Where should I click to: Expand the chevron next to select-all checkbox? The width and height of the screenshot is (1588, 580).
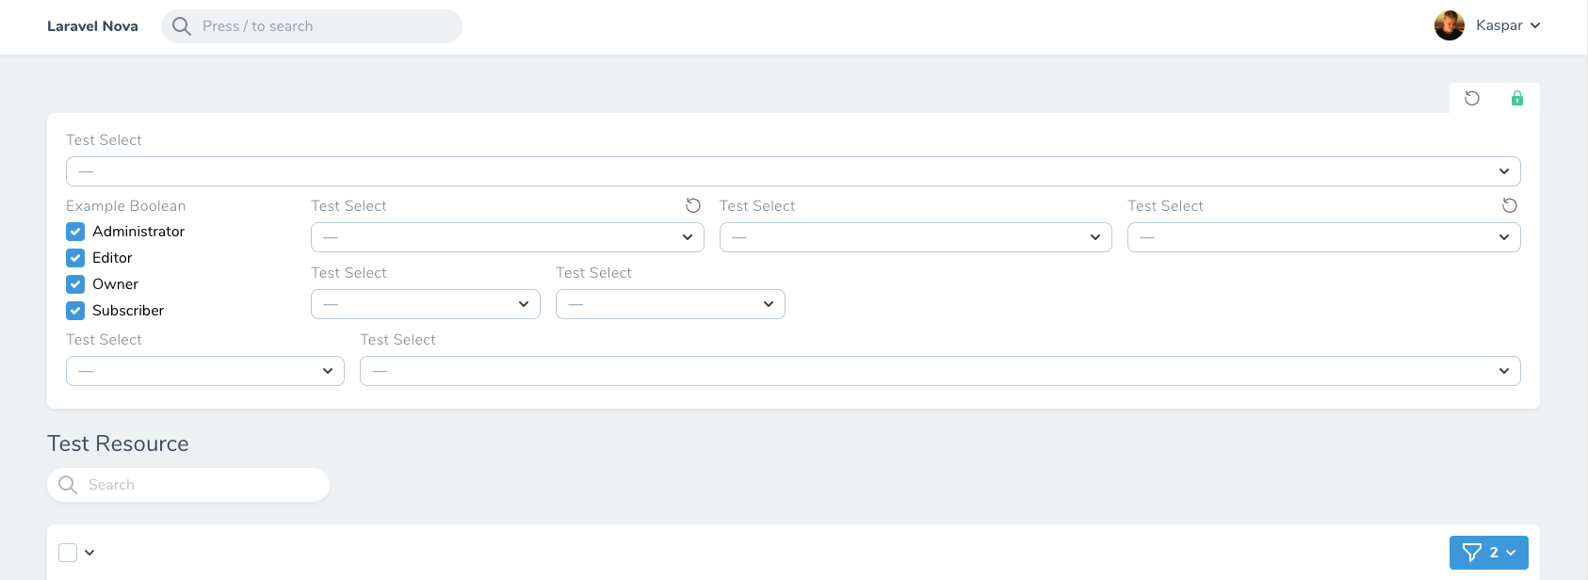point(89,553)
